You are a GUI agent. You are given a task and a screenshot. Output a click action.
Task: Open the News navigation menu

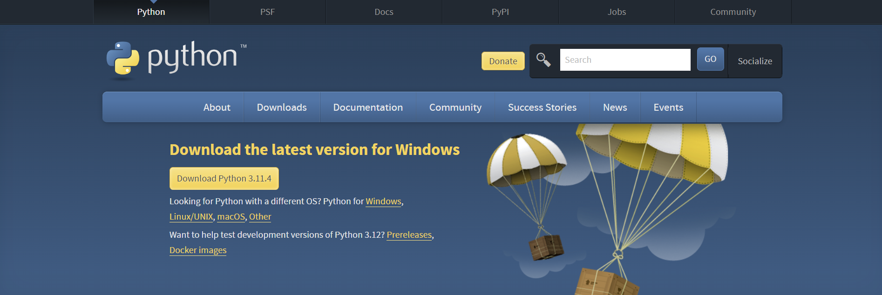point(615,107)
